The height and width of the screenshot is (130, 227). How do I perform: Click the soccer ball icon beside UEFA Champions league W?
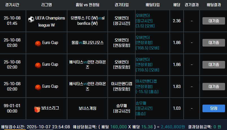click(31, 19)
